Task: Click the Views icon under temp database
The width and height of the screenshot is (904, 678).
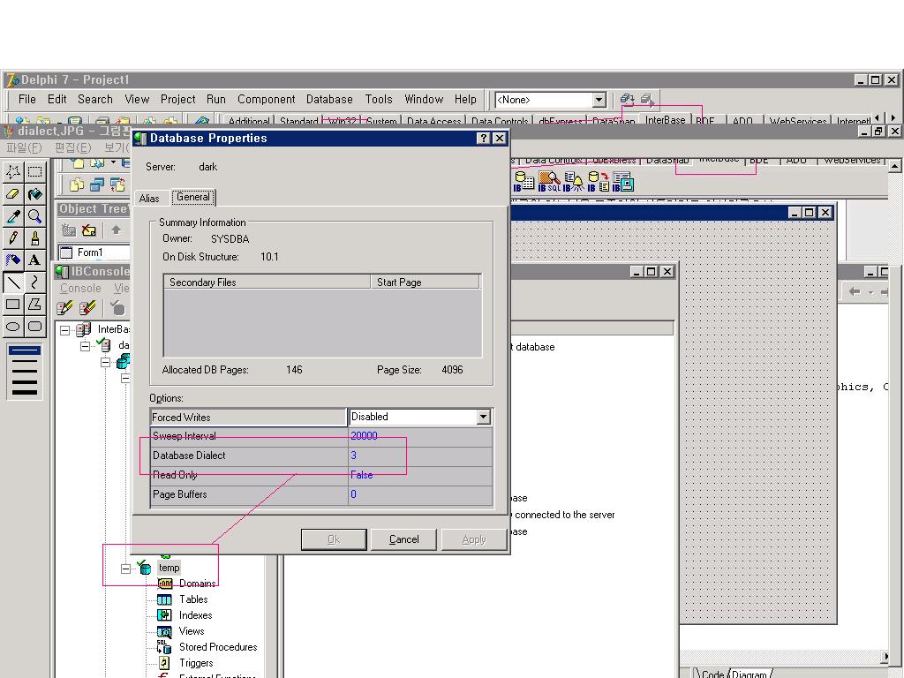Action: click(164, 631)
